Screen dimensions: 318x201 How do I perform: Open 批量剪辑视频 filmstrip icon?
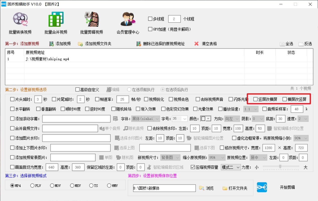[91, 20]
